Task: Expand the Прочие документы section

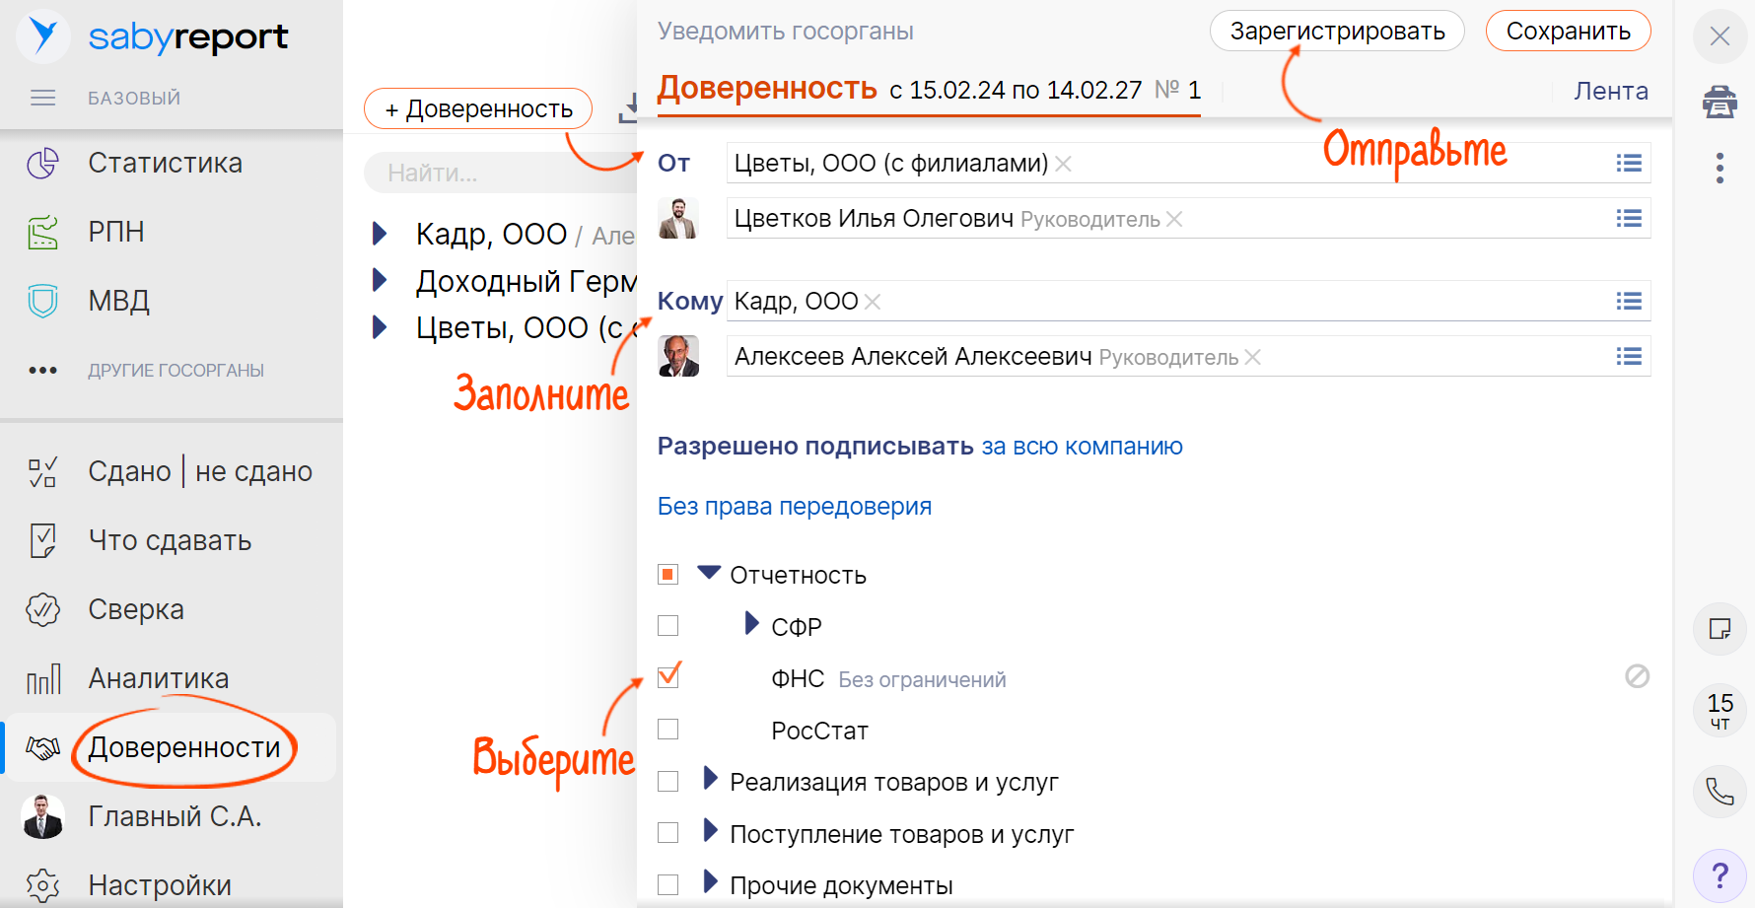Action: click(x=710, y=881)
